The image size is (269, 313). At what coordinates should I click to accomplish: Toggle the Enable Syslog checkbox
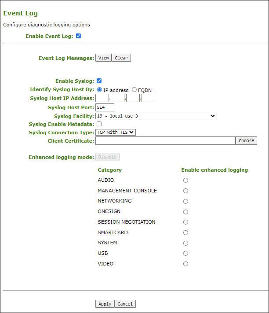[x=99, y=81]
